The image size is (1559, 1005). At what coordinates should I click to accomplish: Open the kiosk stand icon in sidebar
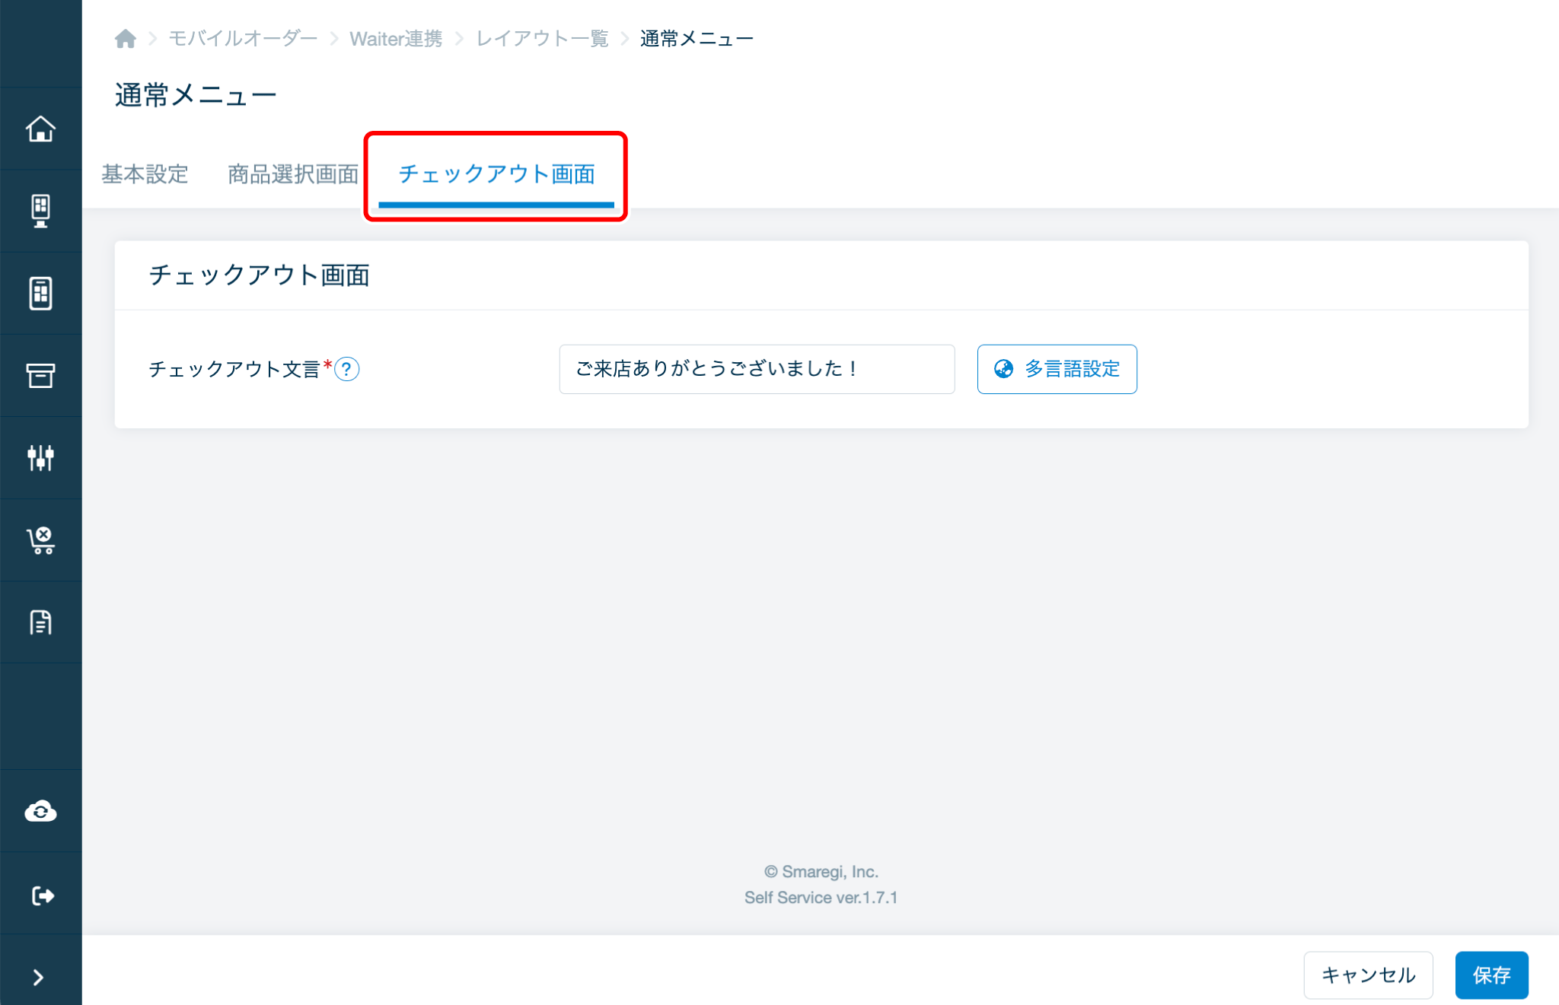coord(40,211)
